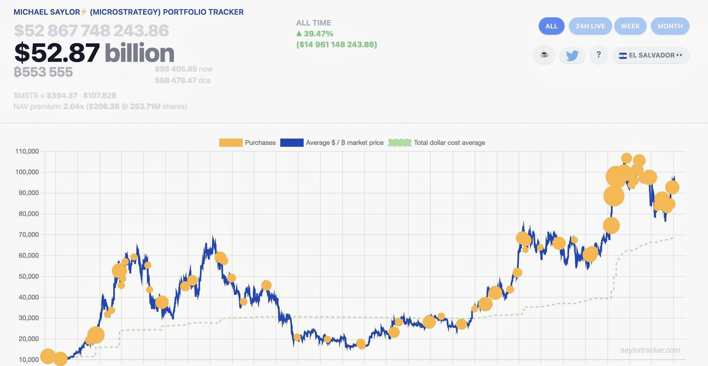Click the Total dollar cost average label
The width and height of the screenshot is (708, 366).
[x=449, y=143]
